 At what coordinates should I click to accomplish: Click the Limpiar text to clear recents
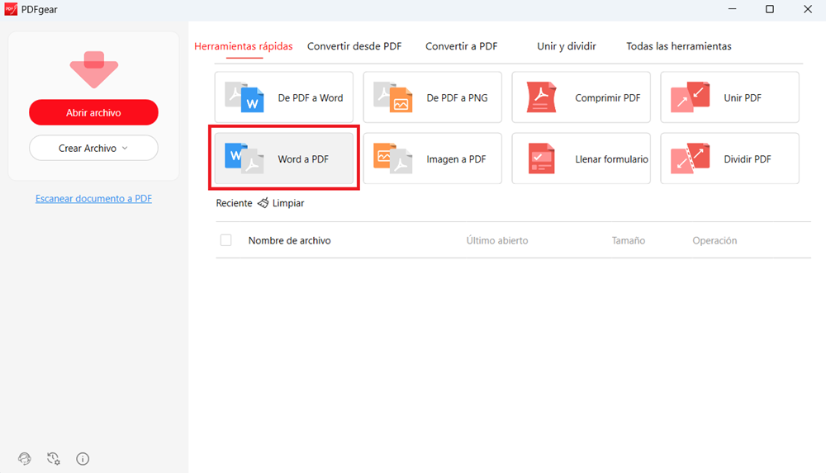[x=288, y=203]
